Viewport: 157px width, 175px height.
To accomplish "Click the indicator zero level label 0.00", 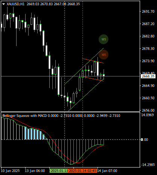I will 145,140.
